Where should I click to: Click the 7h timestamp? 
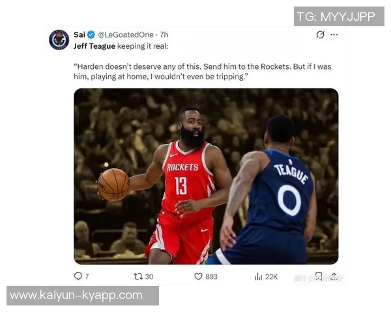tap(164, 34)
